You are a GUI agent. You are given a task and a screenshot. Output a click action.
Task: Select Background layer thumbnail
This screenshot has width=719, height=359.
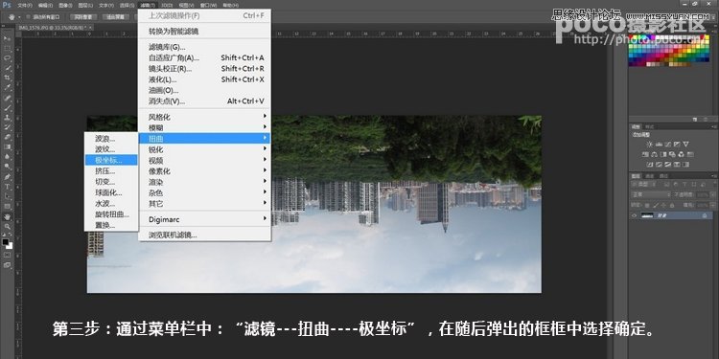[647, 215]
